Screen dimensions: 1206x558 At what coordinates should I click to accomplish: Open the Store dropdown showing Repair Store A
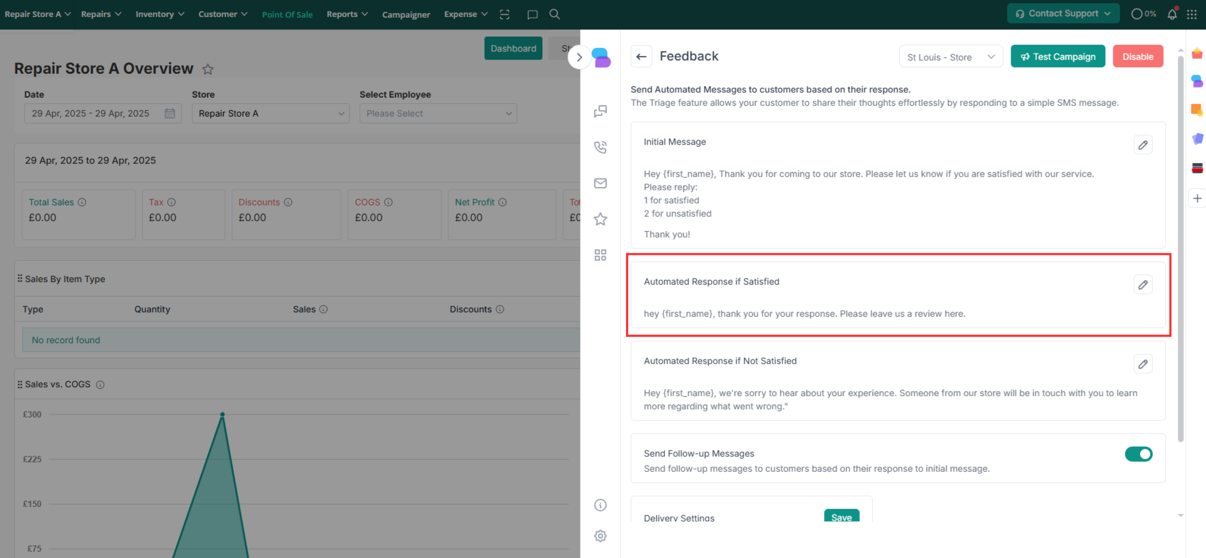(x=270, y=114)
